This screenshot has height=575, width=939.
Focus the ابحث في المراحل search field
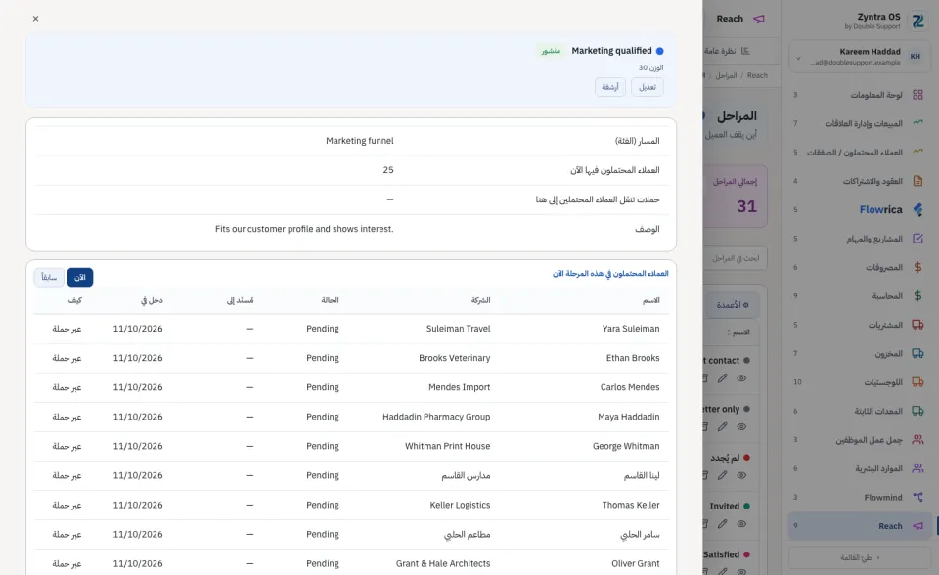coord(736,258)
